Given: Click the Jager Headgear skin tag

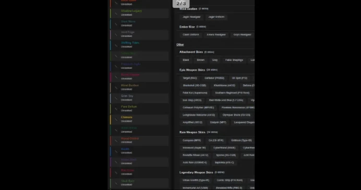Looking at the screenshot, I should click(191, 17).
